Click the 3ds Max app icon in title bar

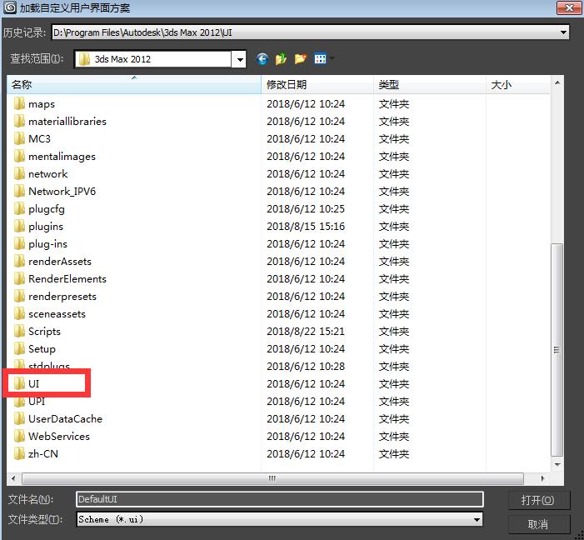pos(10,7)
